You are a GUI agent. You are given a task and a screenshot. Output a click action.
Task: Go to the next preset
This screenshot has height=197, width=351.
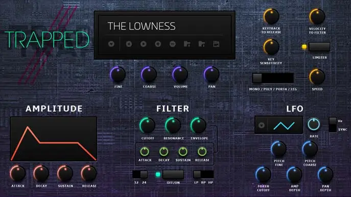[143, 44]
